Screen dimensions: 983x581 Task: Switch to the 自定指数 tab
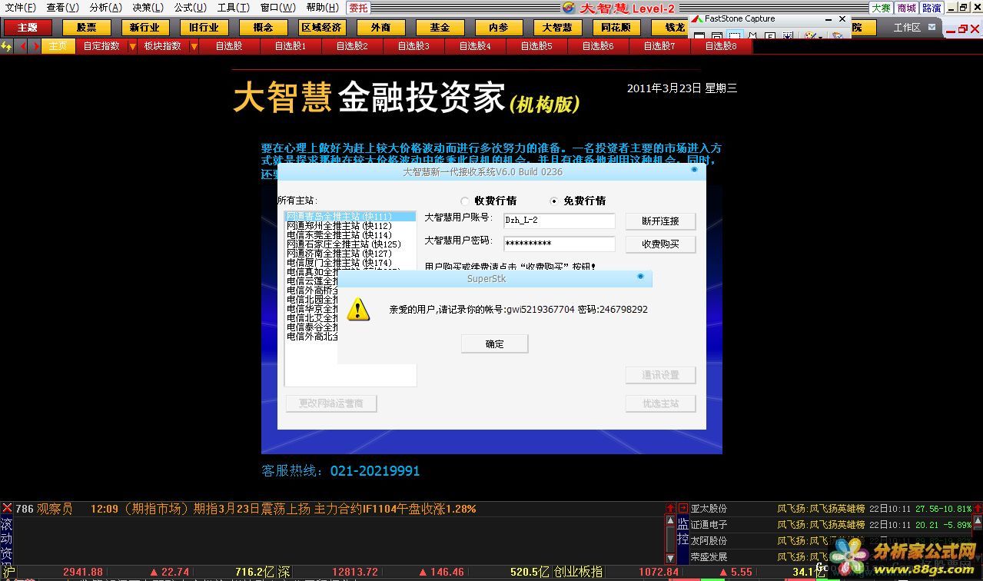[101, 46]
